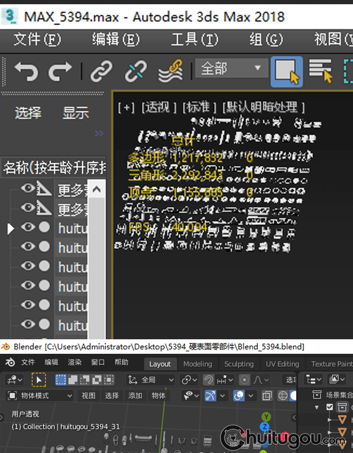Click the Undo arrow in 3ds Max
Image resolution: width=353 pixels, height=453 pixels.
[x=26, y=71]
